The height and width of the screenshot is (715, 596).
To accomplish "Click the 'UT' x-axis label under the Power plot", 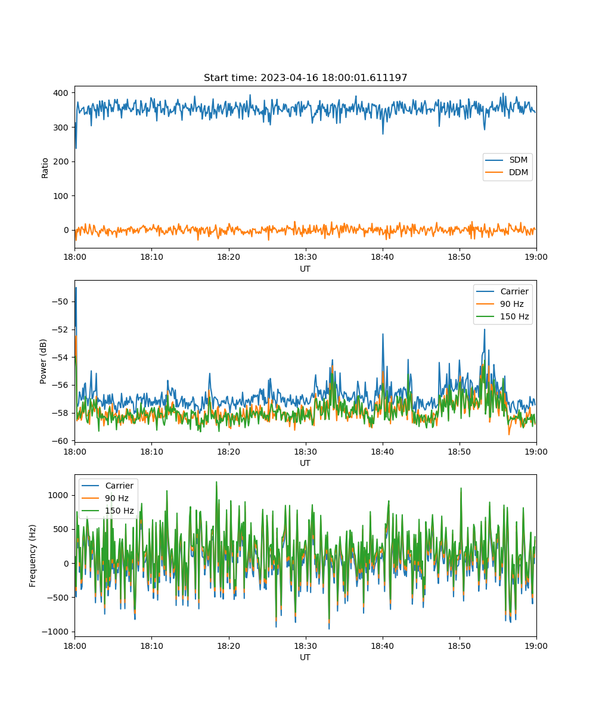I will [x=305, y=463].
